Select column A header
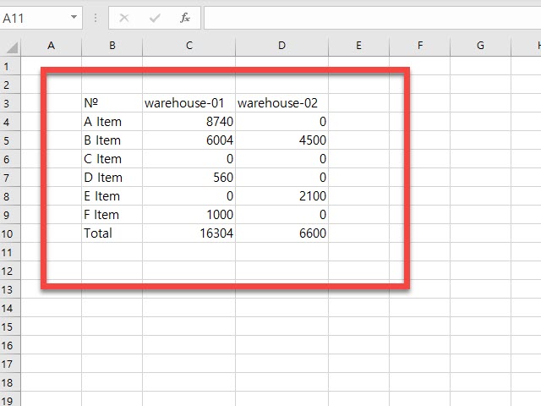Viewport: 541px width, 406px height. click(x=51, y=46)
